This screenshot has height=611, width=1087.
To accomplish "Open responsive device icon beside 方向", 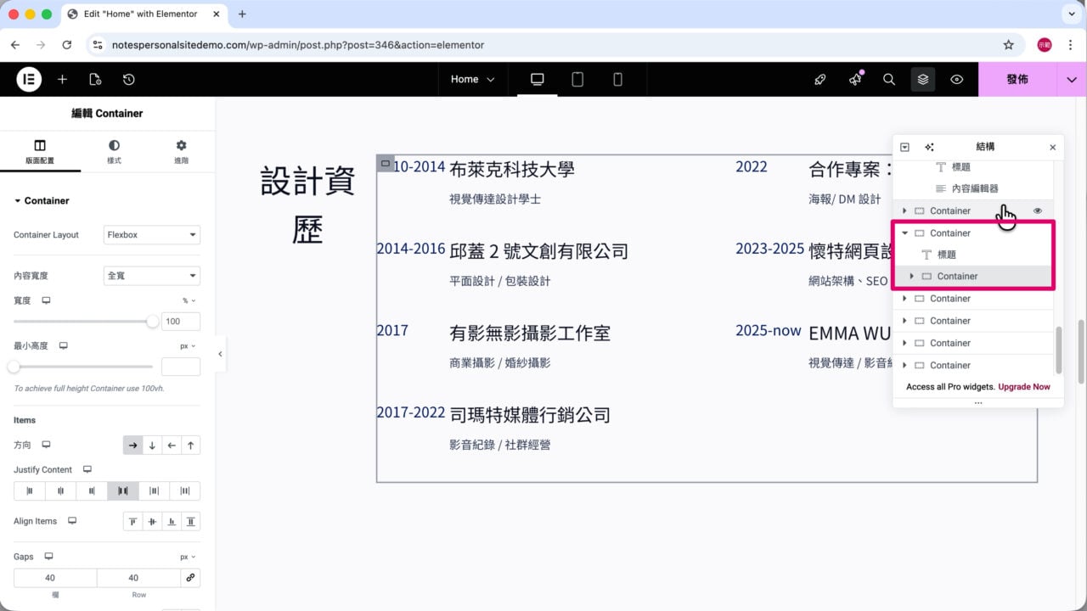I will (x=46, y=445).
